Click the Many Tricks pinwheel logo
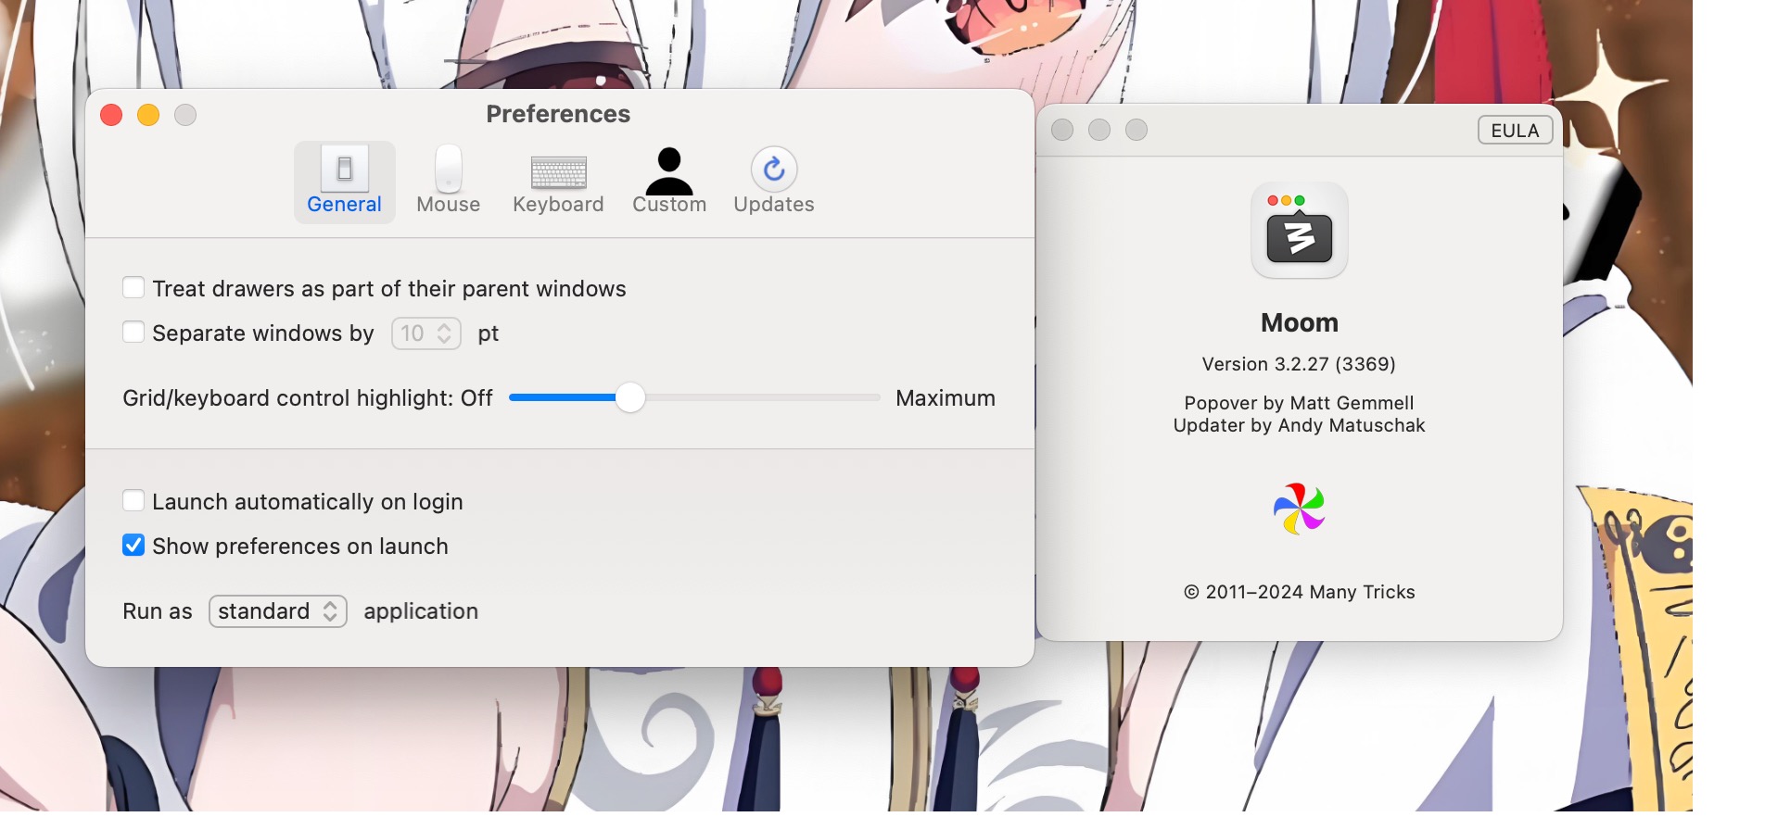The width and height of the screenshot is (1765, 817). click(x=1299, y=509)
